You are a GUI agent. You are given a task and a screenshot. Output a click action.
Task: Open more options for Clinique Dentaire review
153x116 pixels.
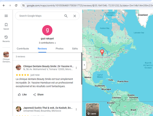pyautogui.click(x=76, y=68)
